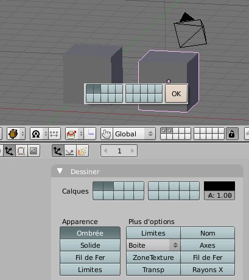The width and height of the screenshot is (249, 280).
Task: Enable the Fil de Fer extra option
Action: 208,257
